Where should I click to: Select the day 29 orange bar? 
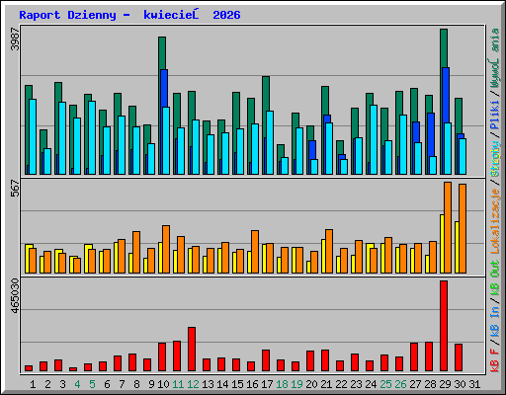448,227
